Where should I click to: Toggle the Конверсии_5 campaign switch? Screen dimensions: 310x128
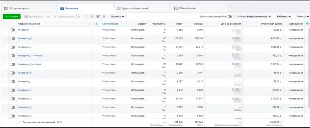tap(12, 73)
